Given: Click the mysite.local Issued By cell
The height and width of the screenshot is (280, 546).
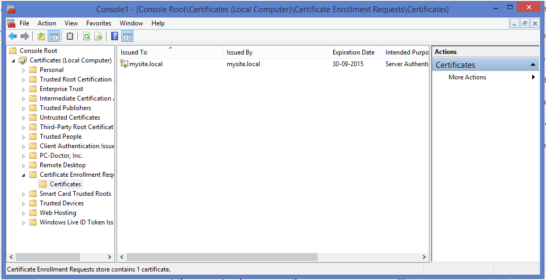Looking at the screenshot, I should (243, 64).
